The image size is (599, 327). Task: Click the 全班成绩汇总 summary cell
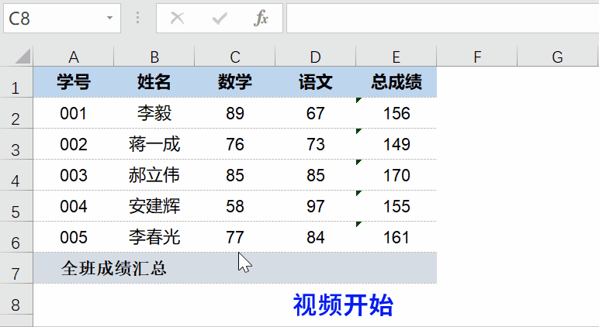coord(114,268)
